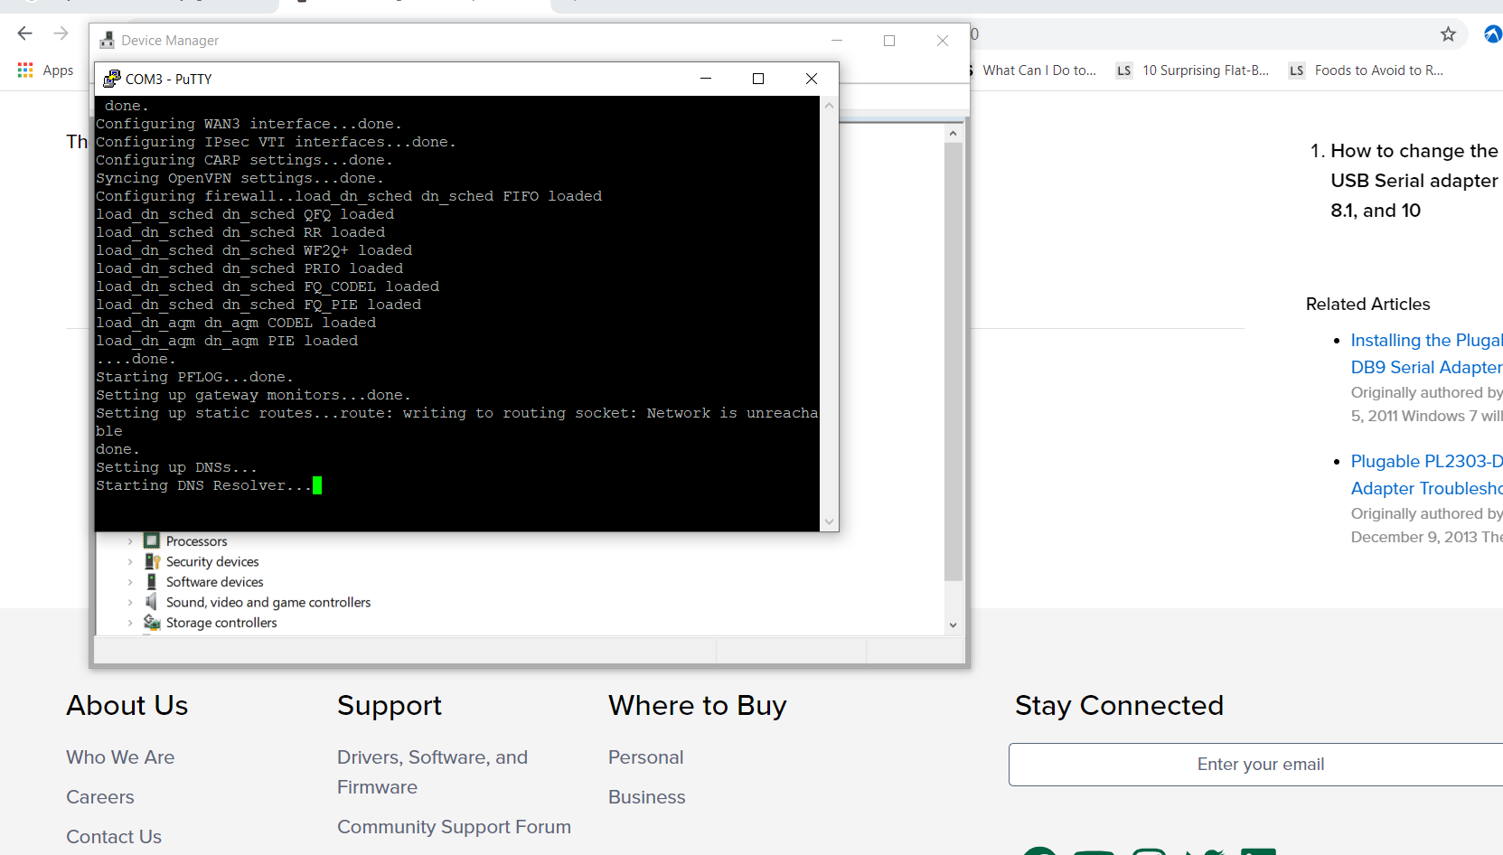Viewport: 1503px width, 855px height.
Task: Click the Security devices icon
Action: click(x=152, y=561)
